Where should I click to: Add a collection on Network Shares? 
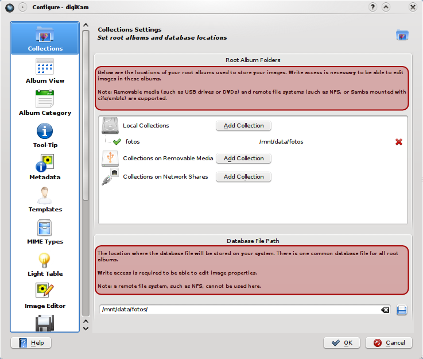click(x=243, y=177)
